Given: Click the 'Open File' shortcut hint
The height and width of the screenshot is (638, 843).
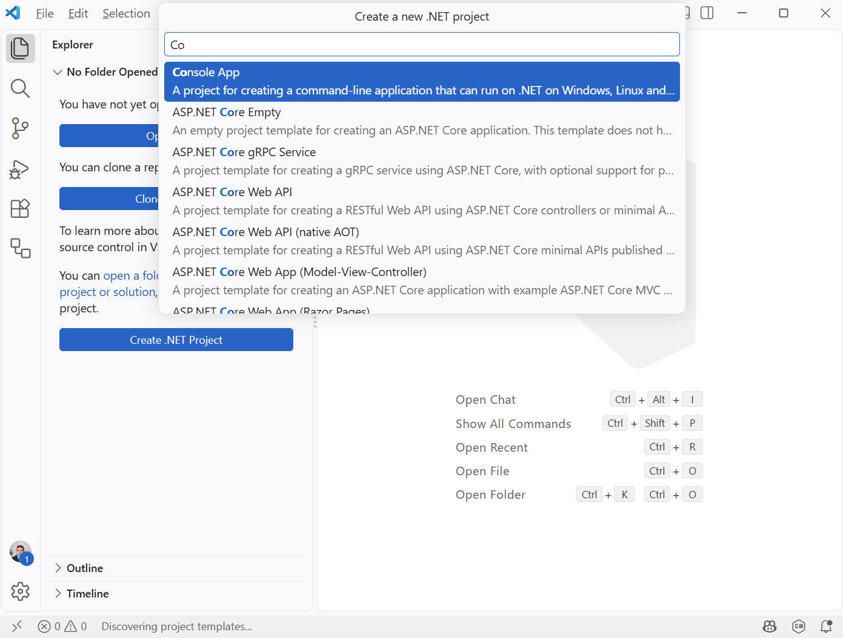Looking at the screenshot, I should point(482,471).
